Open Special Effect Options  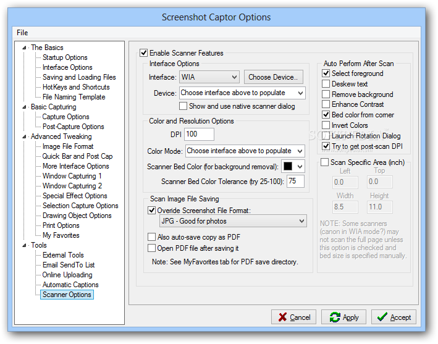(75, 196)
